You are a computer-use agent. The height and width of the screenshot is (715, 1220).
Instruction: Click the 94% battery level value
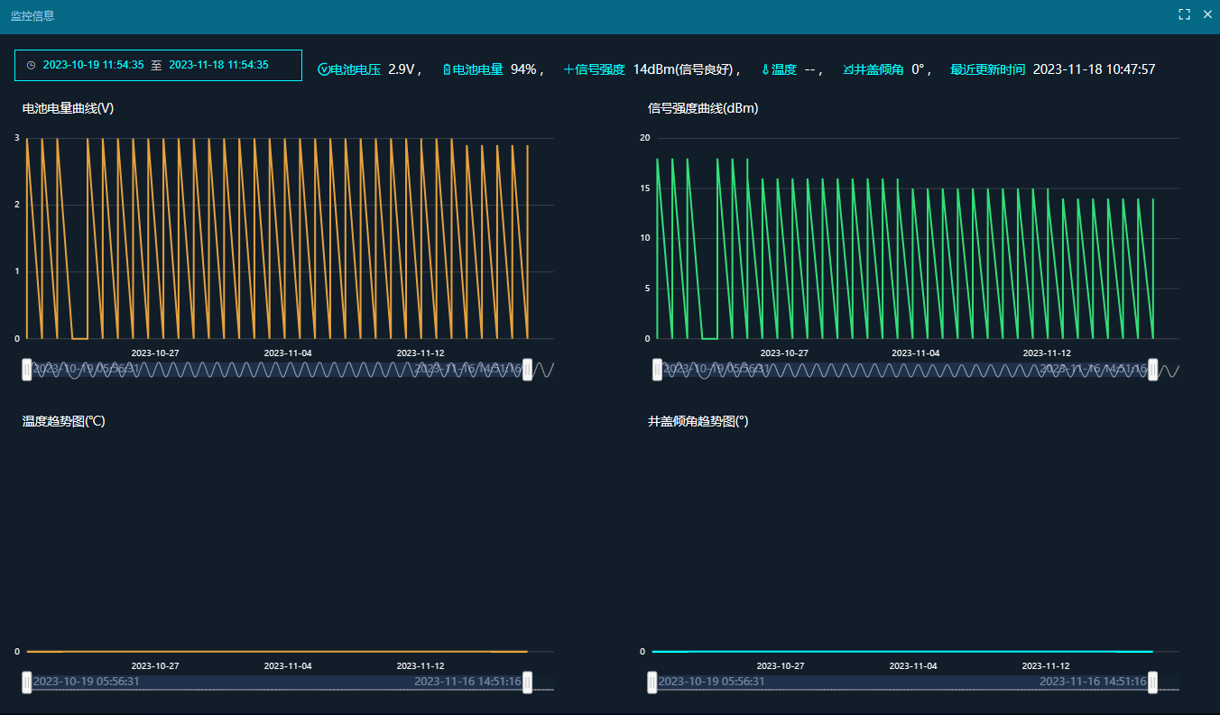pyautogui.click(x=523, y=69)
